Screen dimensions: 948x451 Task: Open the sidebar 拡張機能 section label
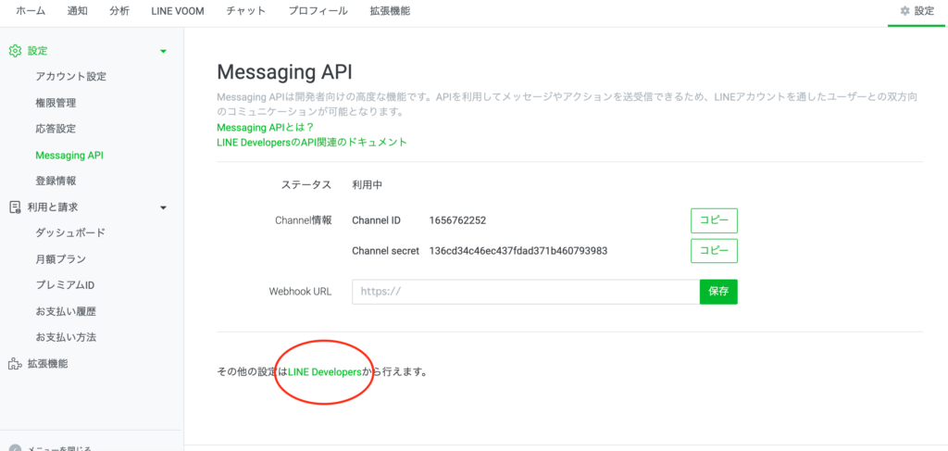tap(48, 364)
